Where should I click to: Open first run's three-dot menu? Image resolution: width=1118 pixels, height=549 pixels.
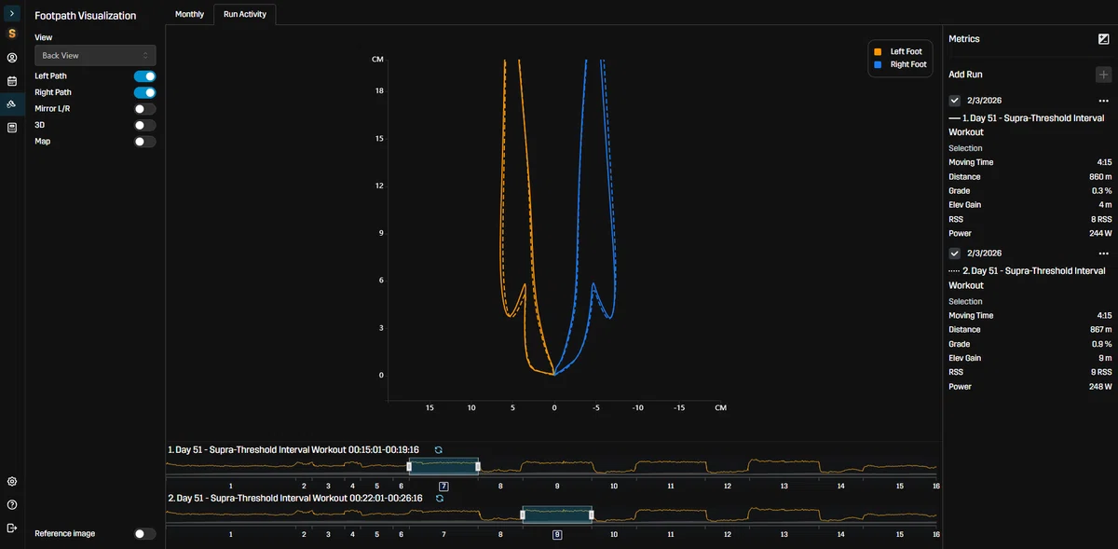[1104, 101]
